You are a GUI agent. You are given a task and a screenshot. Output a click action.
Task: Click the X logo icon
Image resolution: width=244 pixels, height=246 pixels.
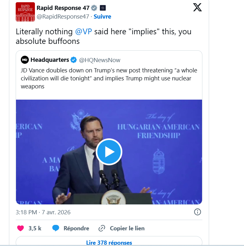tap(197, 8)
